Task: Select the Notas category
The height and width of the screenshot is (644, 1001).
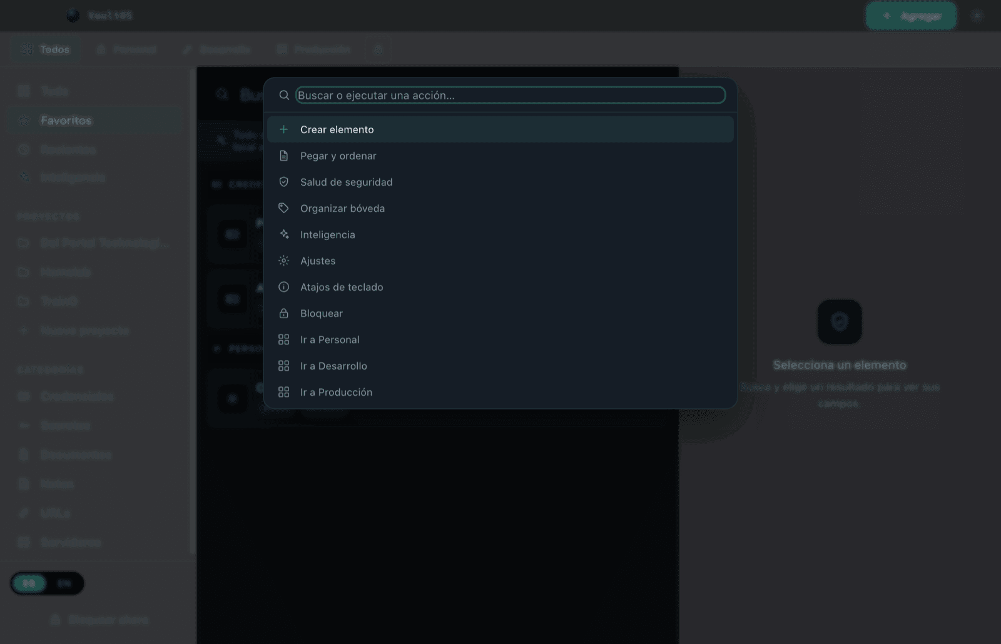Action: [x=94, y=484]
